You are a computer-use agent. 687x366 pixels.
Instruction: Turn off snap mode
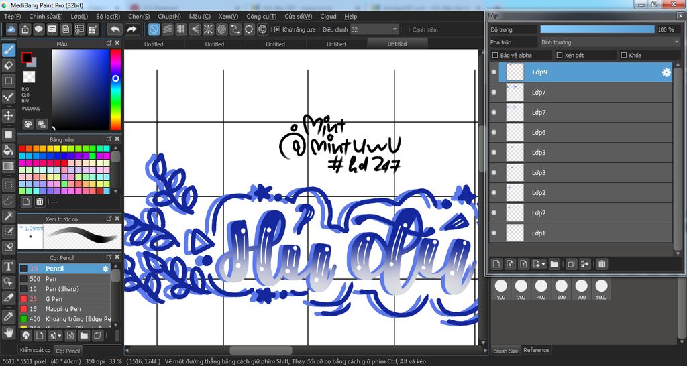click(154, 29)
